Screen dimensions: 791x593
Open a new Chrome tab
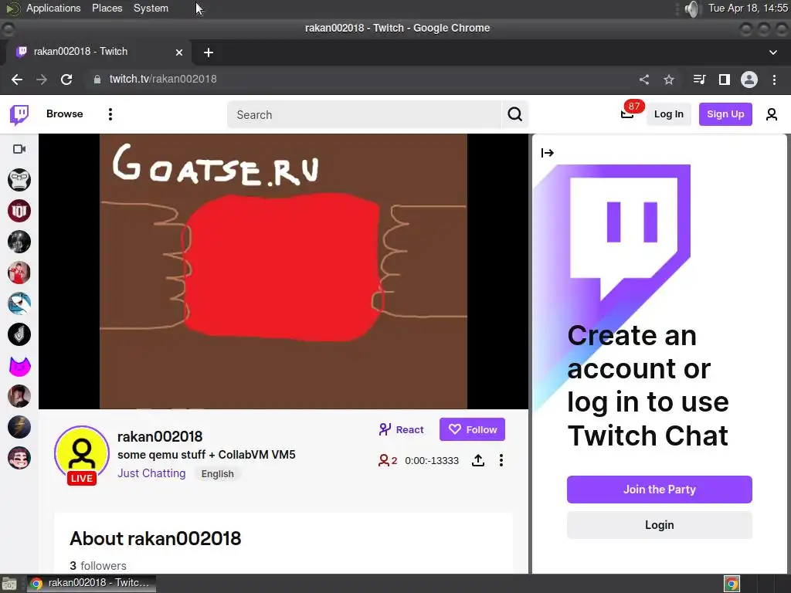209,53
